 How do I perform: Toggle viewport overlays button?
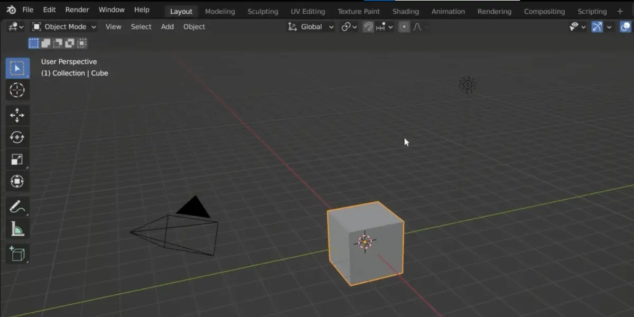pyautogui.click(x=626, y=27)
